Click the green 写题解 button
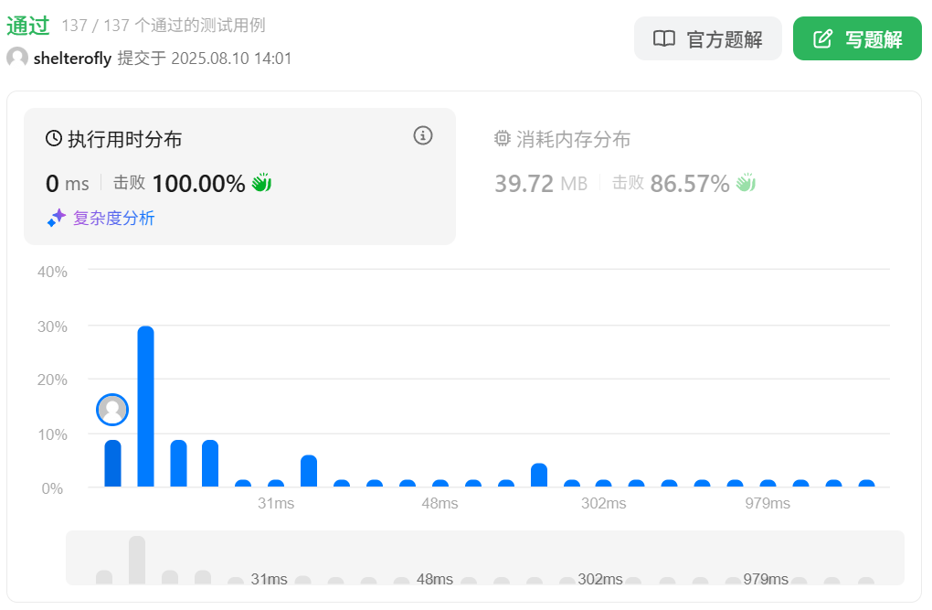 coord(857,38)
